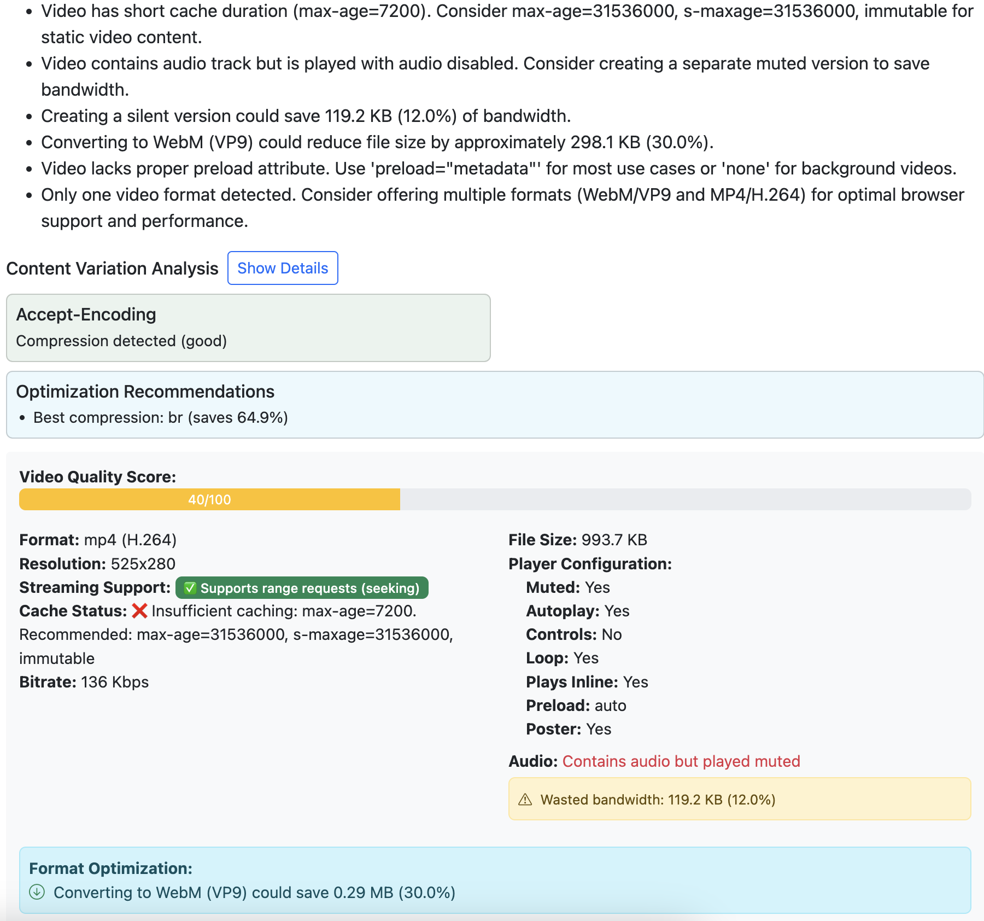This screenshot has height=921, width=984.
Task: Open the Video Quality Score section
Action: pos(97,476)
